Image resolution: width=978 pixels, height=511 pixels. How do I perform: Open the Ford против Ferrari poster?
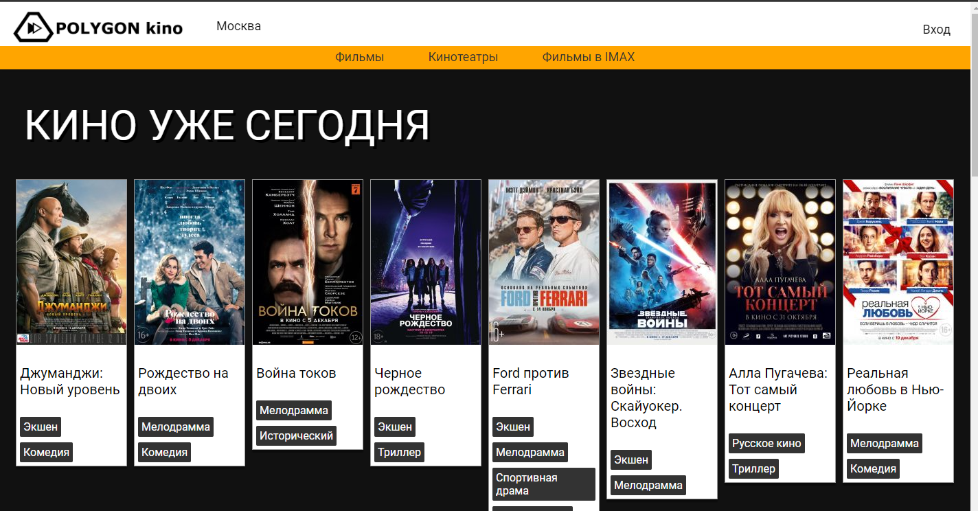point(543,262)
